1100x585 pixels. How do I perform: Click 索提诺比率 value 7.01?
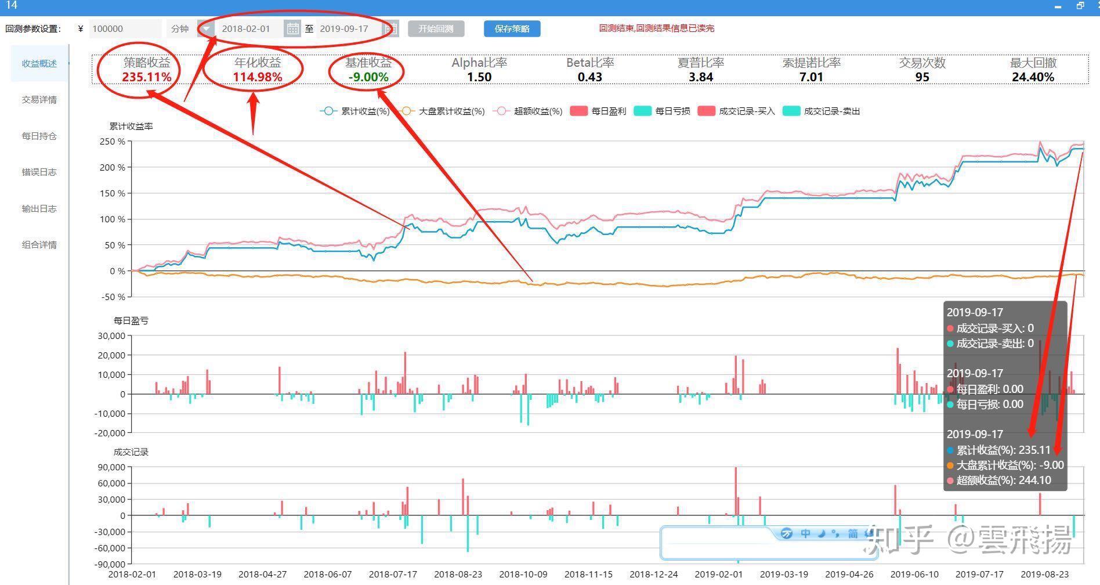pyautogui.click(x=811, y=77)
